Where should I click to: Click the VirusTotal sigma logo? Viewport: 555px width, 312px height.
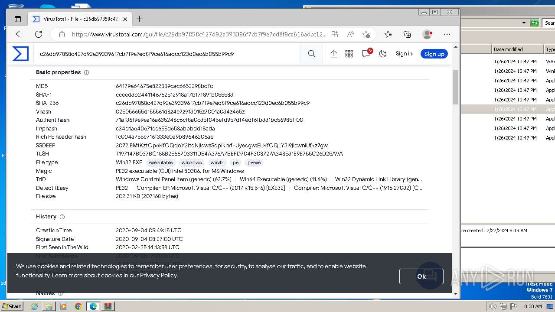[20, 54]
